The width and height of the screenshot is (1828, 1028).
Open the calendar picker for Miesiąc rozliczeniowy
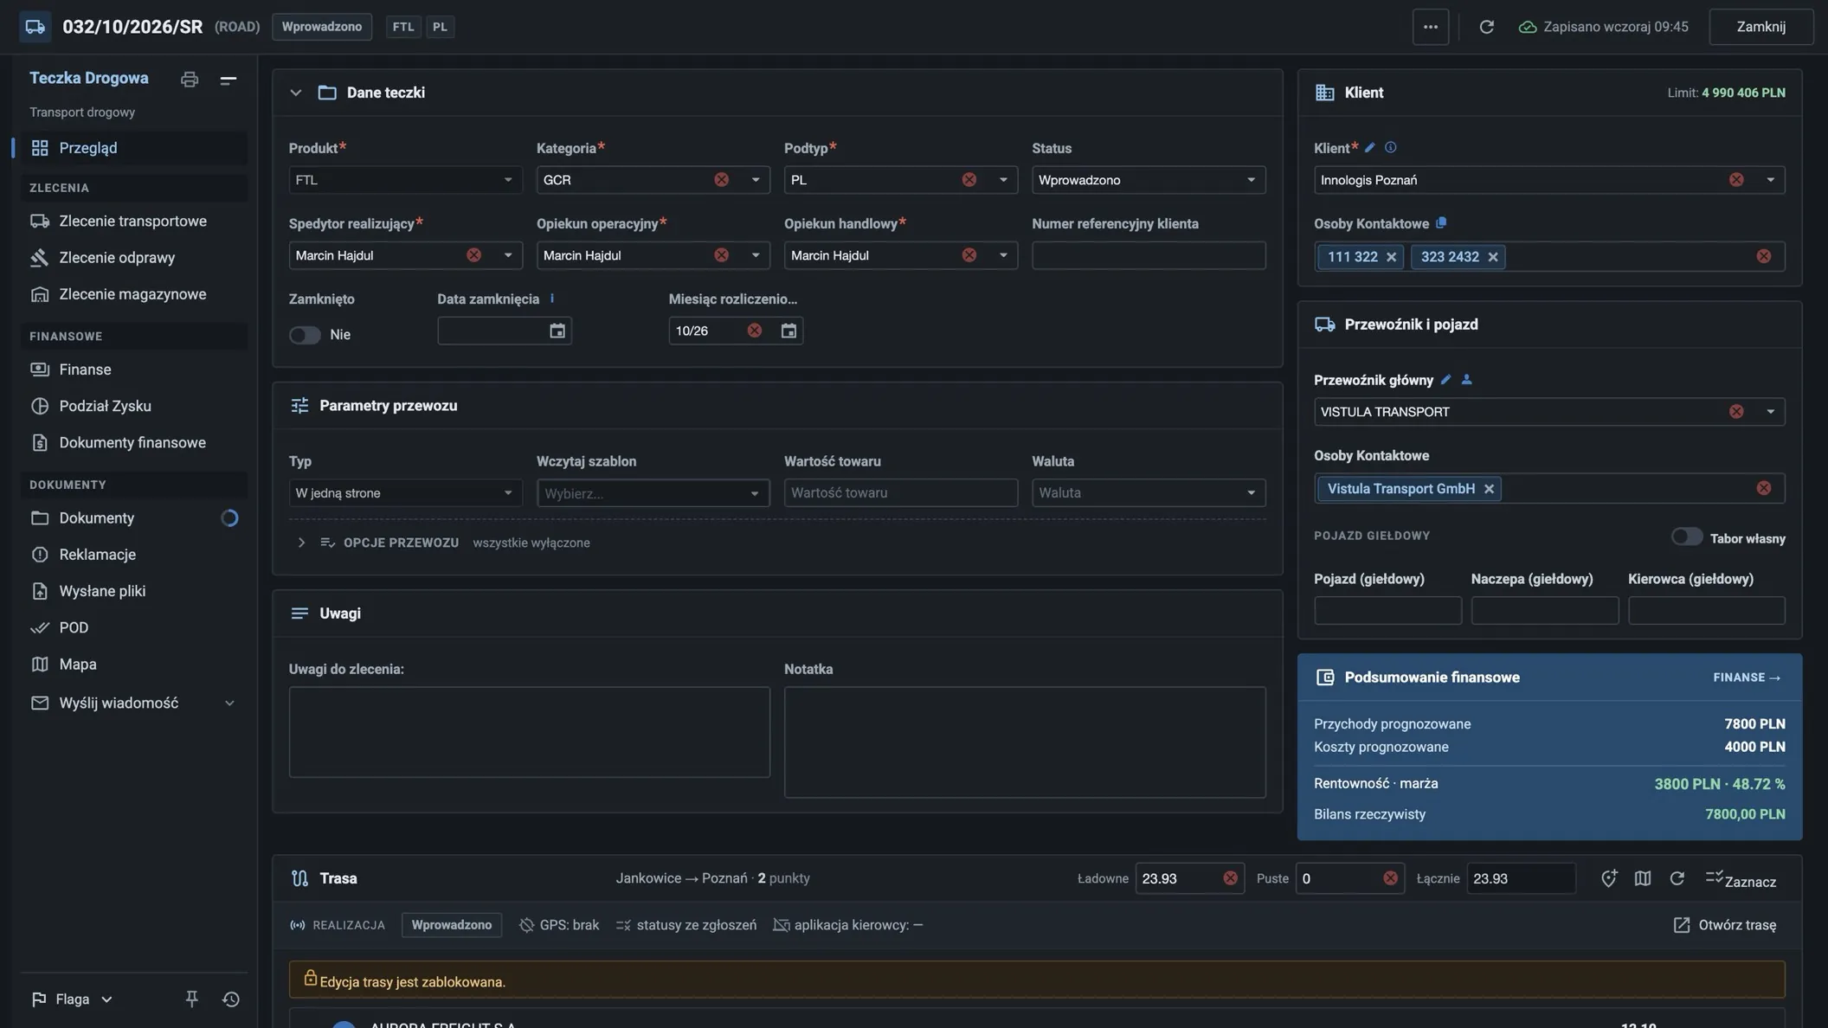point(788,331)
